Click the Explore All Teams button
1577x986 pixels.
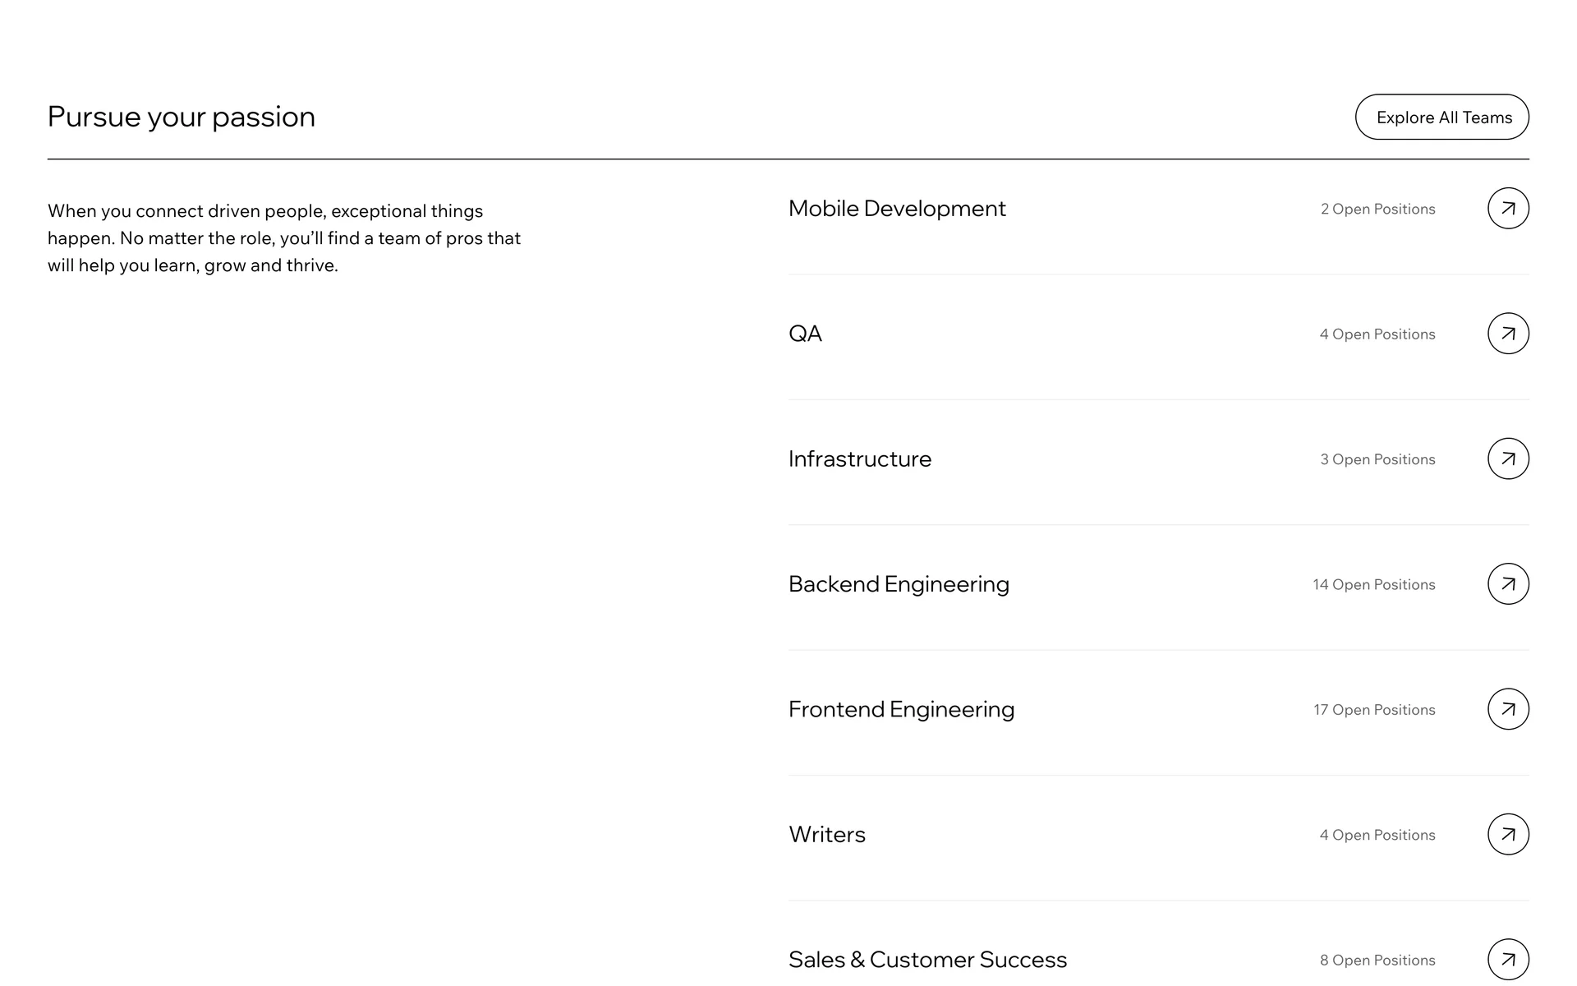(x=1441, y=117)
